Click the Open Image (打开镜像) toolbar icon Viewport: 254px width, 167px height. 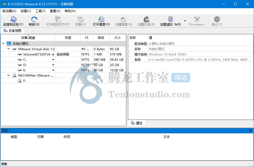click(x=101, y=19)
